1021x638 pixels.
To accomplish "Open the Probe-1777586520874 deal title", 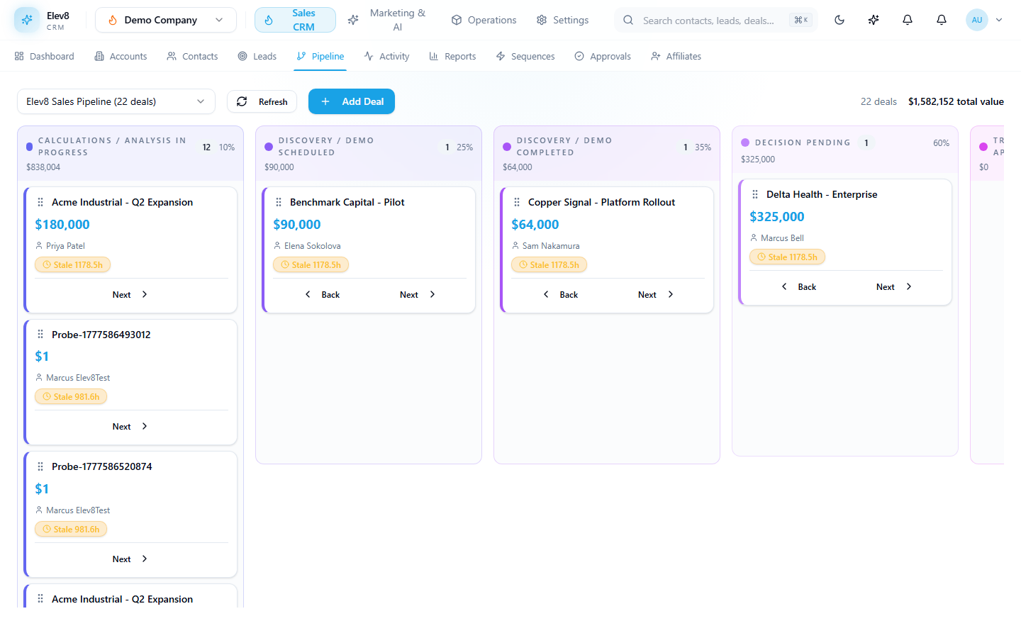I will click(102, 466).
